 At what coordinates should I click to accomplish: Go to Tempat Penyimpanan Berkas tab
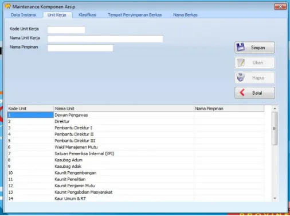coord(135,15)
